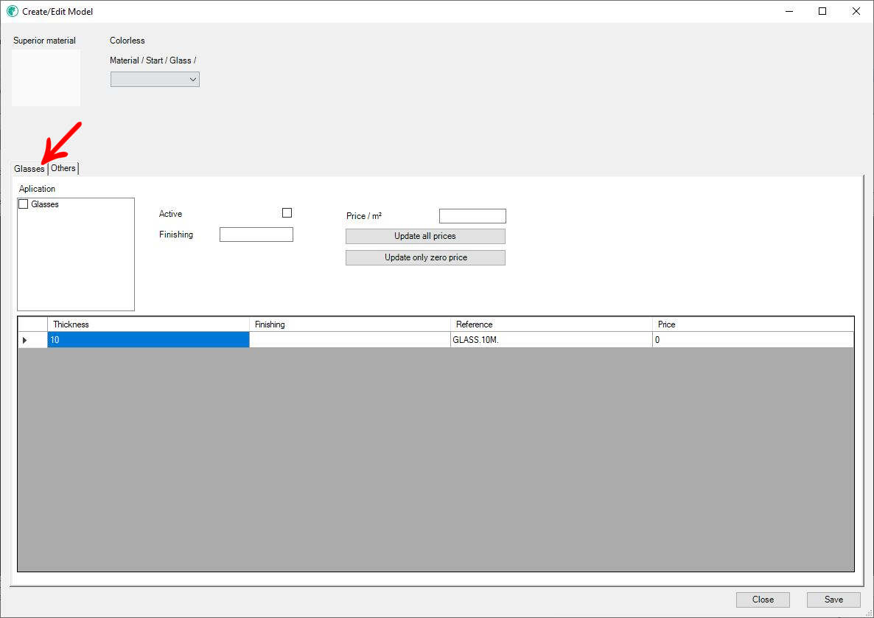Click the Reference column header

click(551, 324)
